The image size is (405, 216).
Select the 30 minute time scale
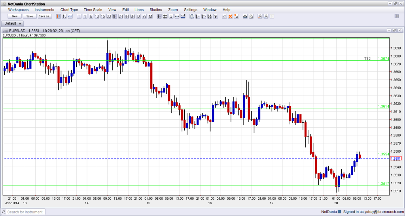(109, 16)
